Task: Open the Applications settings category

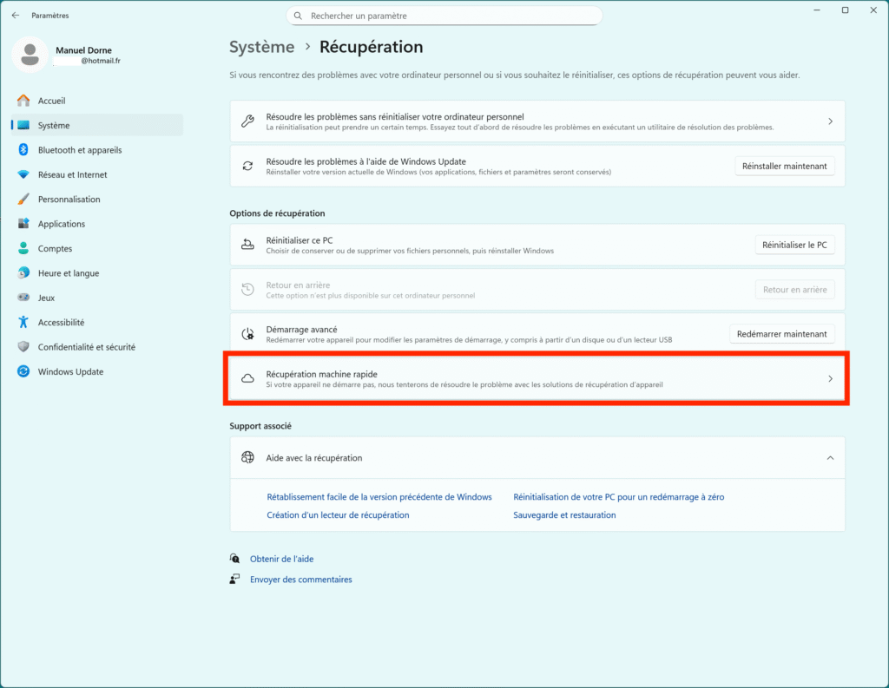Action: coord(61,224)
